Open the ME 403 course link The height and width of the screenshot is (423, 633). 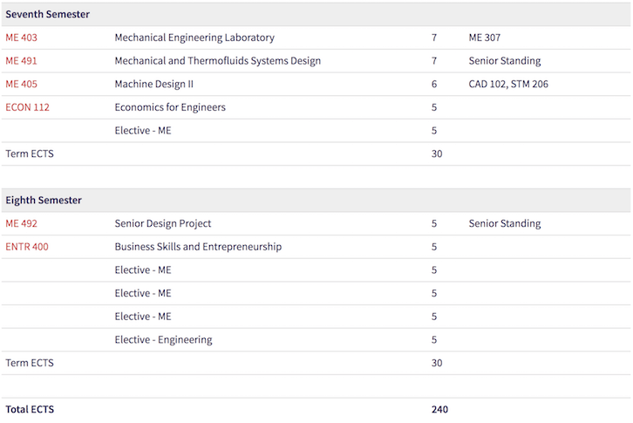coord(22,38)
